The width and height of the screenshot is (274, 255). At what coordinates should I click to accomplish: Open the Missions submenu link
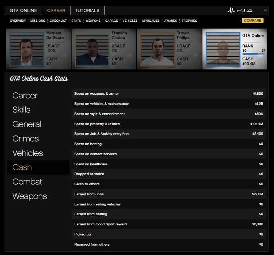pyautogui.click(x=38, y=21)
